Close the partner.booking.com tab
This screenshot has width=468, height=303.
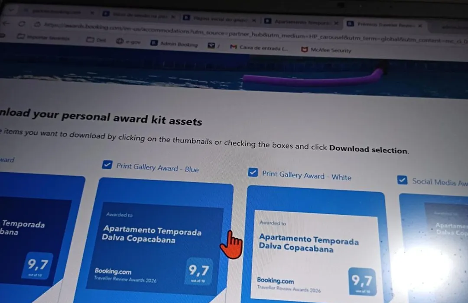92,13
